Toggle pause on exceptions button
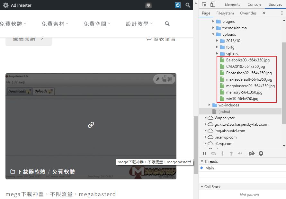286x199 pixels. (x=261, y=154)
